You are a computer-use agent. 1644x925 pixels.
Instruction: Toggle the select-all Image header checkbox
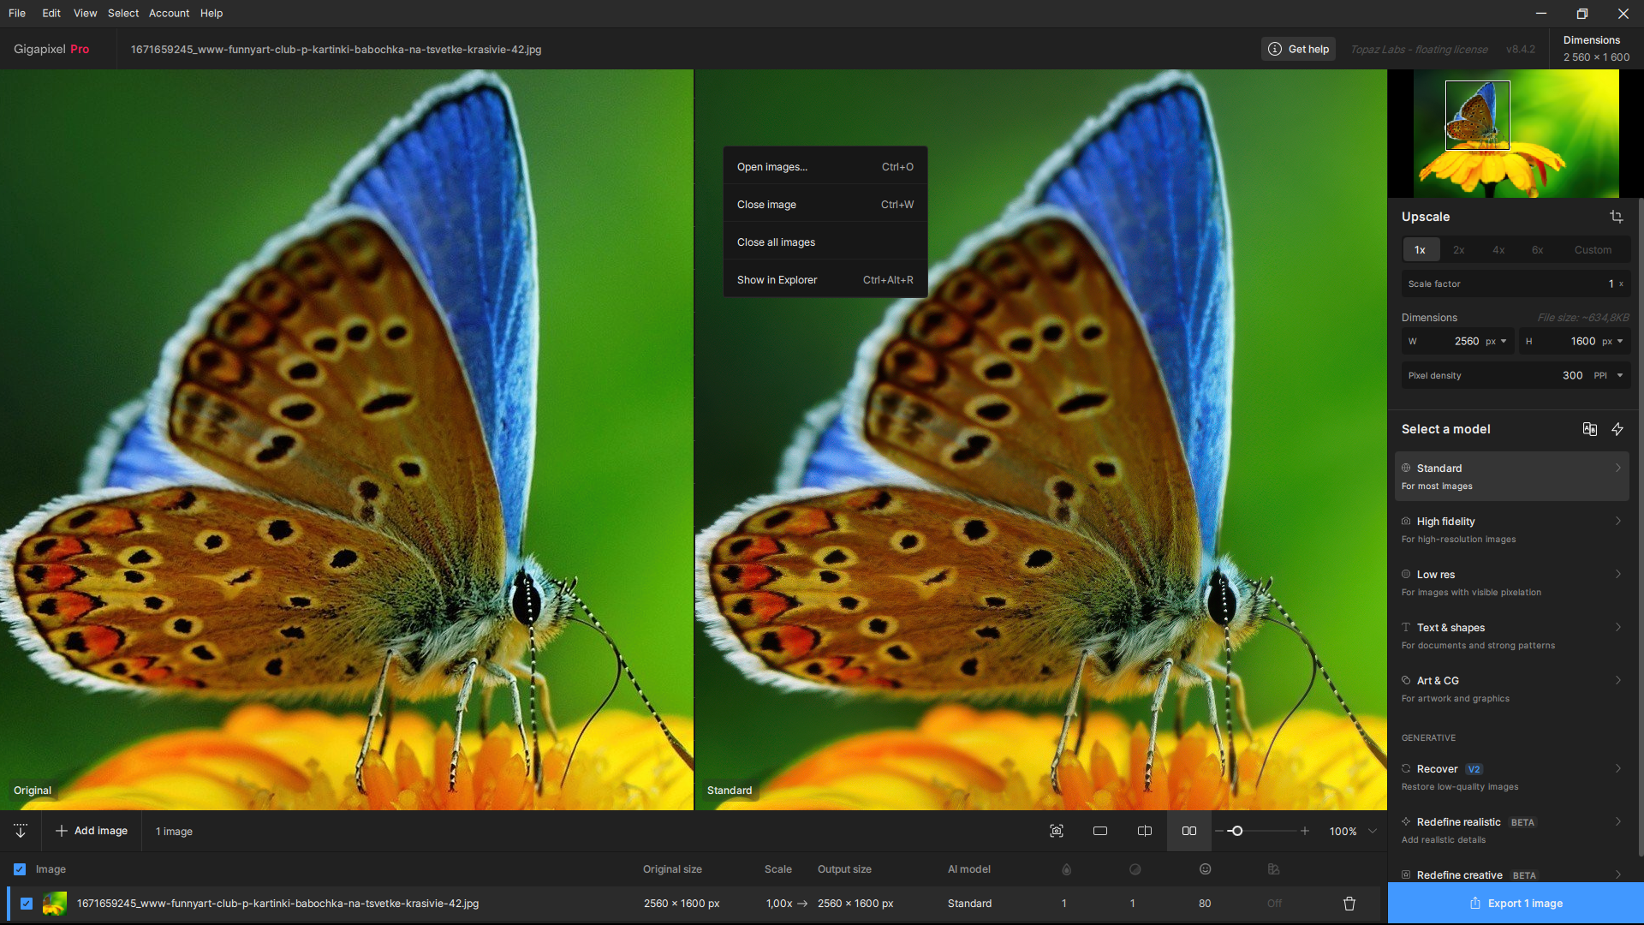click(20, 869)
